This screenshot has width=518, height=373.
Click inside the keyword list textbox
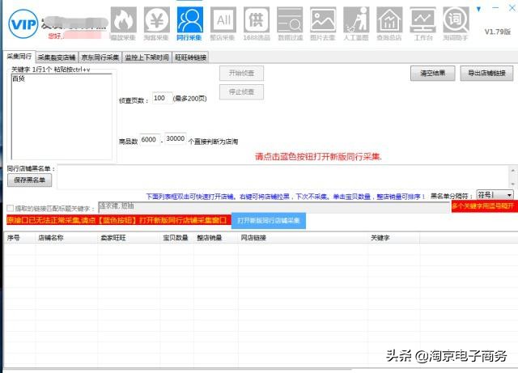pyautogui.click(x=62, y=117)
